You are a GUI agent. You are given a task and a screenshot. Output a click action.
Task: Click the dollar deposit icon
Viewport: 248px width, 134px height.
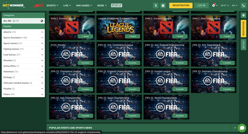tap(156, 6)
